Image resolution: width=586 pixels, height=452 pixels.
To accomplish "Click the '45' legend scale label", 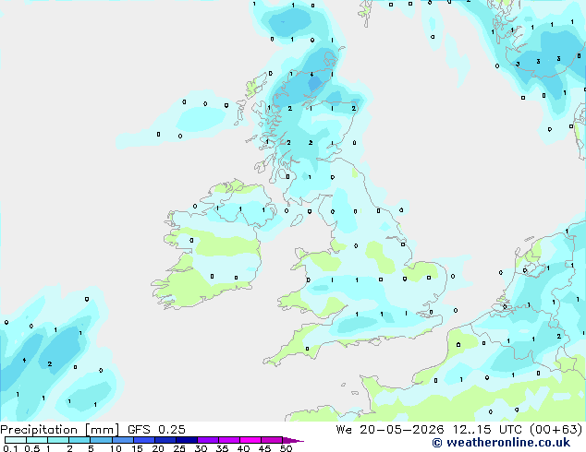I will tap(264, 448).
